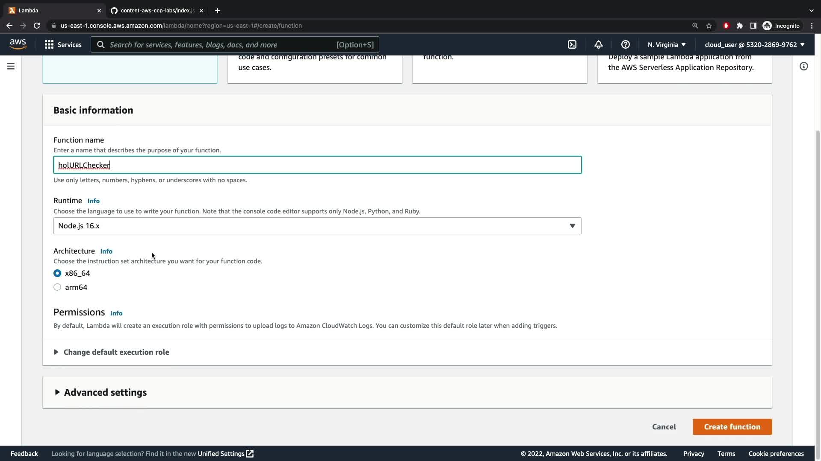Expand Change default execution role
This screenshot has width=821, height=461.
[116, 352]
